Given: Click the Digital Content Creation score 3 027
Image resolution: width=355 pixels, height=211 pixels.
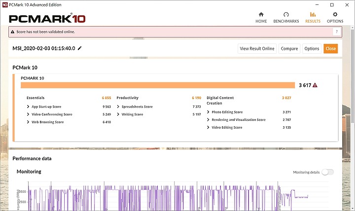Looking at the screenshot, I should [x=286, y=98].
